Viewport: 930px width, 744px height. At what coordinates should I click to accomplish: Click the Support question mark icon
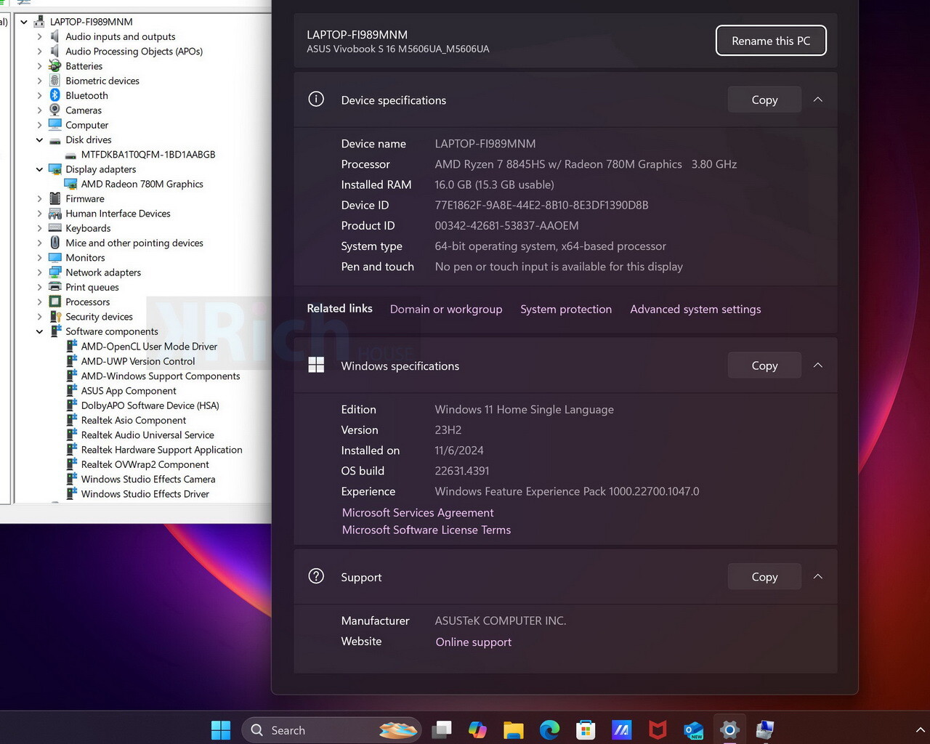click(316, 576)
